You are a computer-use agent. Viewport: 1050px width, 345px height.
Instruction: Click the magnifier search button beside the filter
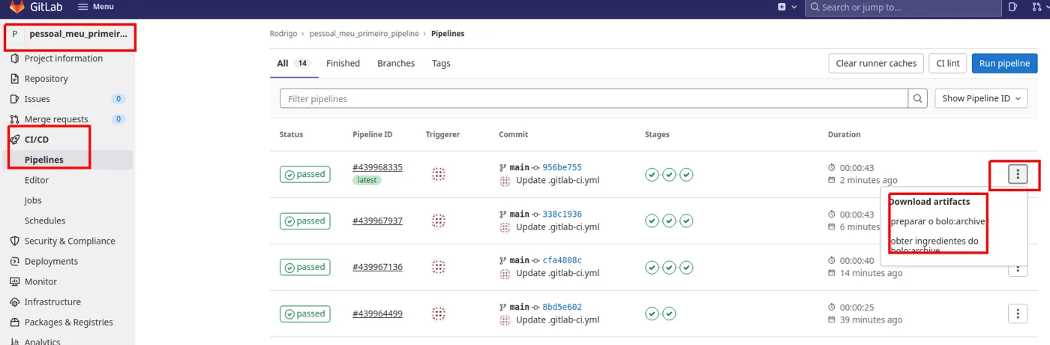(x=918, y=98)
